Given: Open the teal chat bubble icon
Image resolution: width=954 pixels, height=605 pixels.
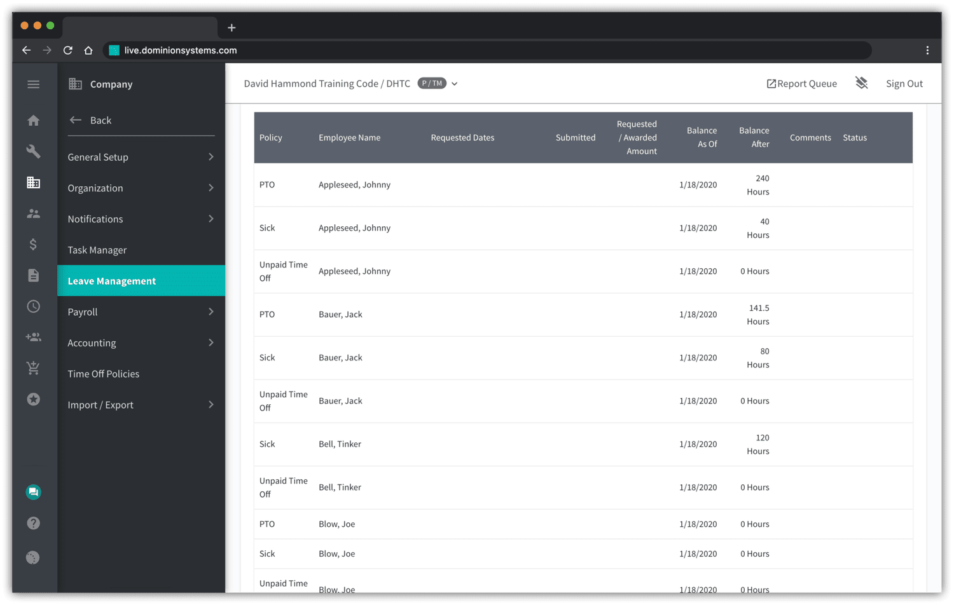Looking at the screenshot, I should [34, 492].
